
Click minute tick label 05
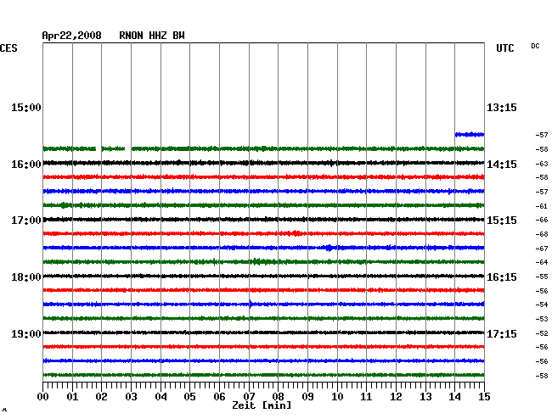coord(189,397)
